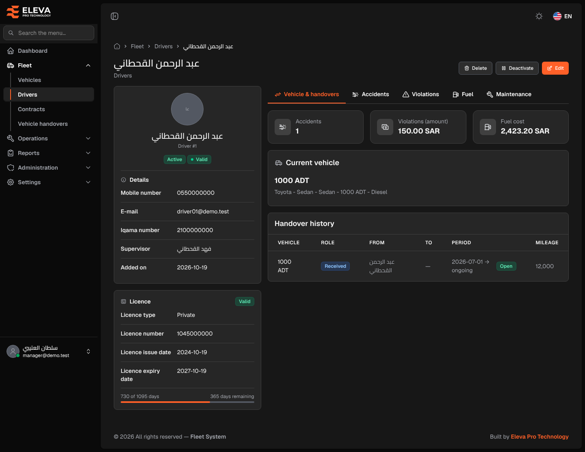Expand the Reports menu
The width and height of the screenshot is (585, 452).
pyautogui.click(x=49, y=153)
